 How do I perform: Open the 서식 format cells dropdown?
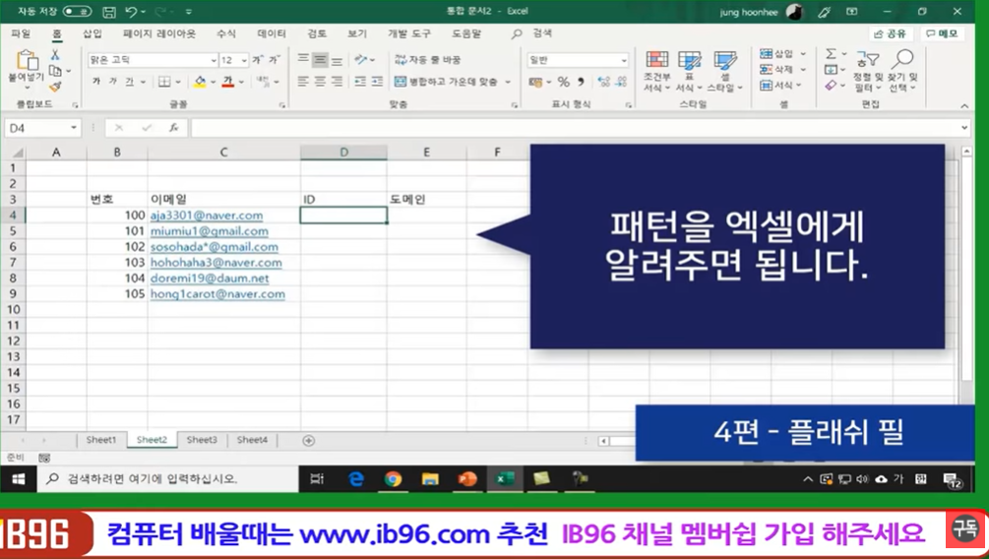pos(780,86)
